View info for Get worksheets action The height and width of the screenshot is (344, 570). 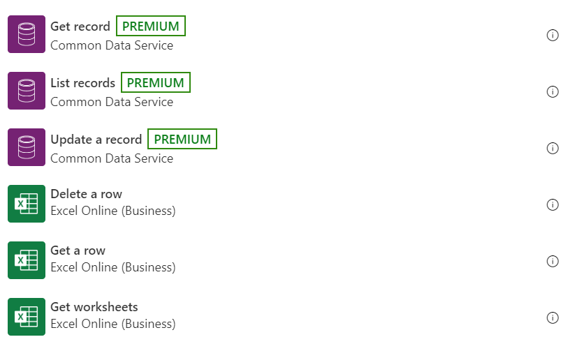(553, 318)
